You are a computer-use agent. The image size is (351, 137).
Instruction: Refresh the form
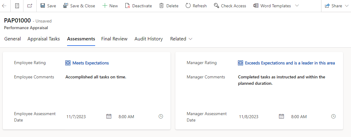[196, 6]
